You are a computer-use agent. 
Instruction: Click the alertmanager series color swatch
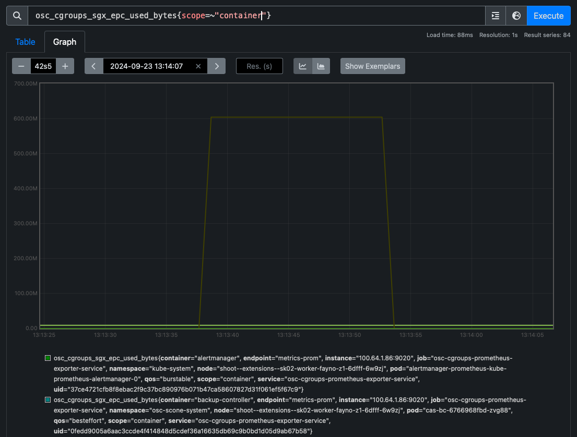point(48,358)
